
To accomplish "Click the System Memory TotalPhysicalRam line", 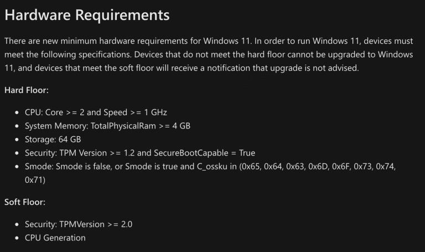I will tap(107, 126).
